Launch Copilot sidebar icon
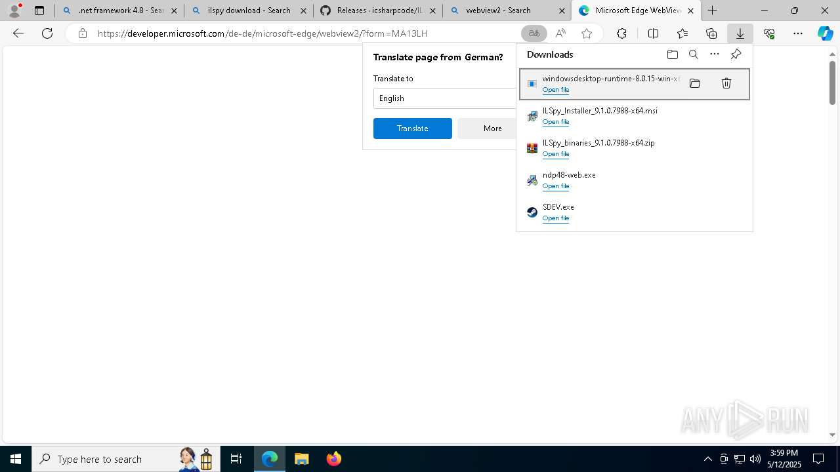The image size is (840, 472). [825, 33]
